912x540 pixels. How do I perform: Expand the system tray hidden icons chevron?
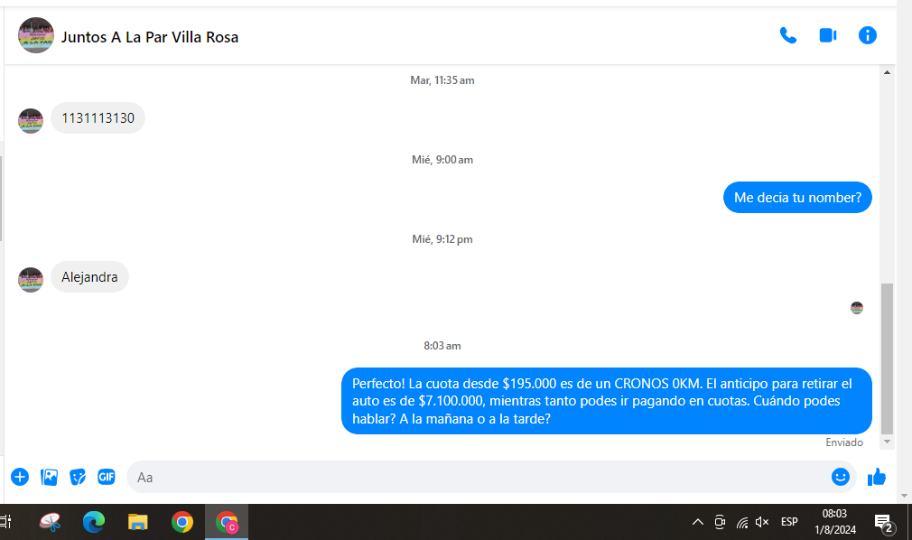click(x=697, y=522)
